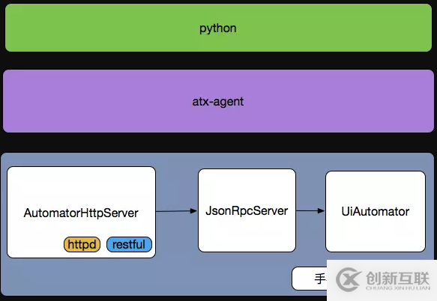437x301 pixels.
Task: Click the 'JsonRpcServer' text label
Action: click(247, 211)
